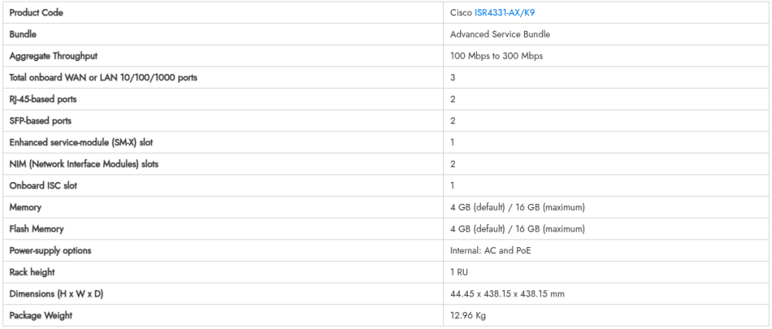
Task: Click the Total onboard WAN or LAN ports label
Action: [x=98, y=77]
